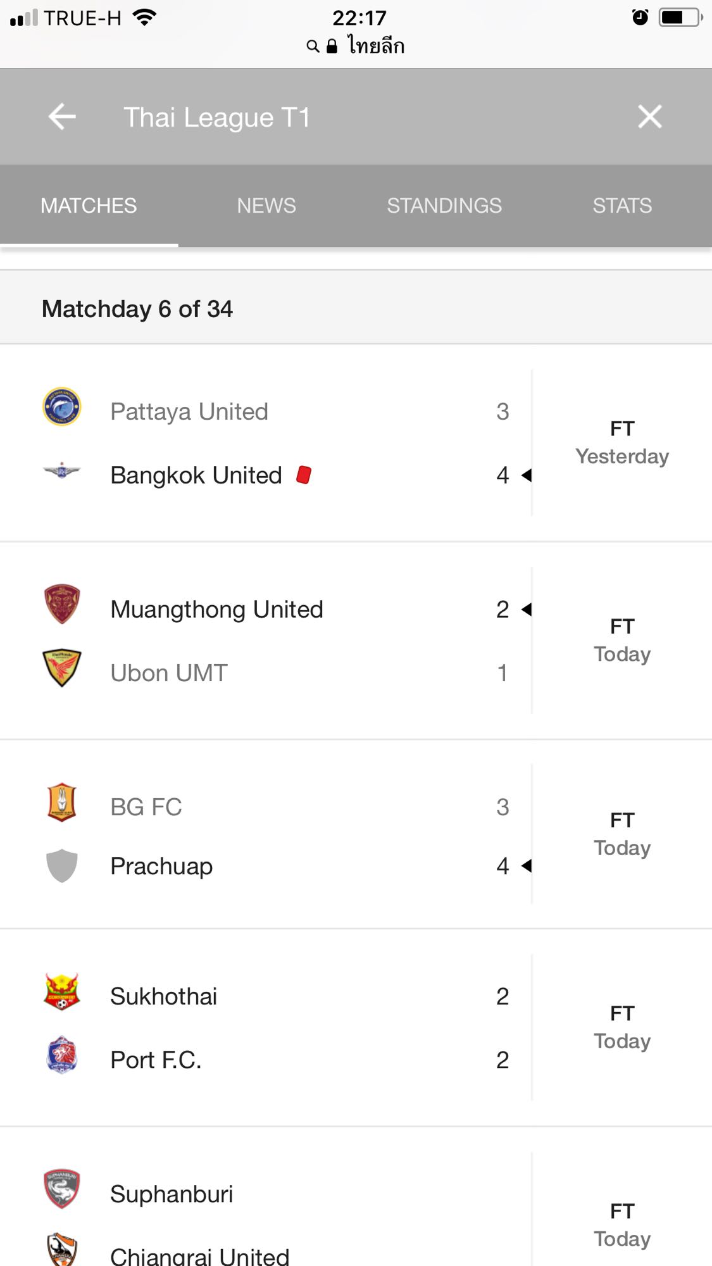This screenshot has height=1266, width=712.
Task: Tap the Port F.C. crest icon
Action: tap(61, 1055)
